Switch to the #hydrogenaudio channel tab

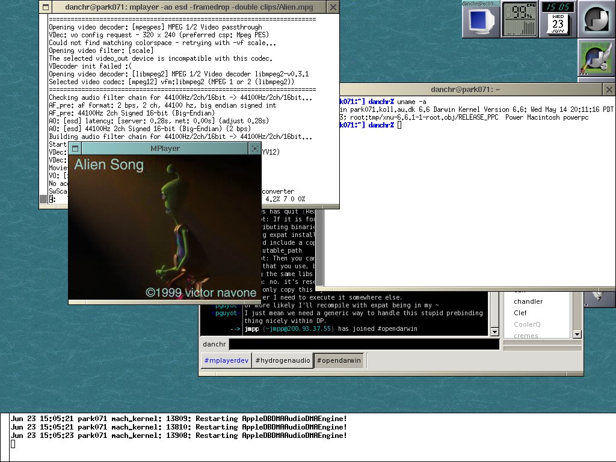282,360
